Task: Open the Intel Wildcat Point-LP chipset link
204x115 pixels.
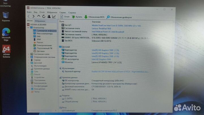Action: tap(108, 32)
